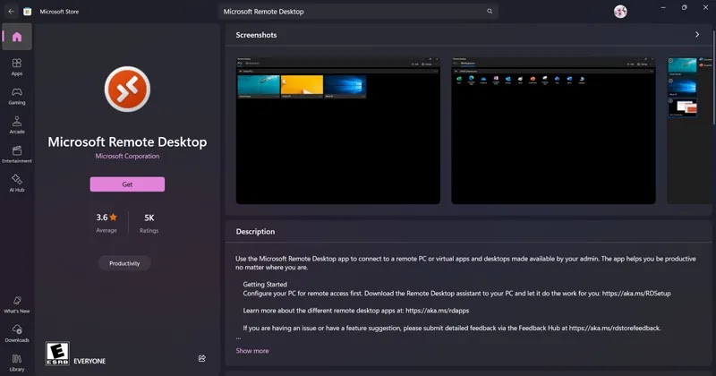Image resolution: width=716 pixels, height=376 pixels.
Task: Click Show more in Description
Action: (252, 350)
